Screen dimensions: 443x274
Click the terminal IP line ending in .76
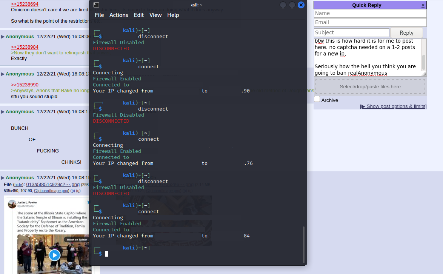(172, 163)
